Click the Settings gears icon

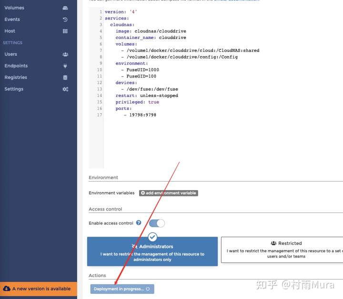pos(65,89)
